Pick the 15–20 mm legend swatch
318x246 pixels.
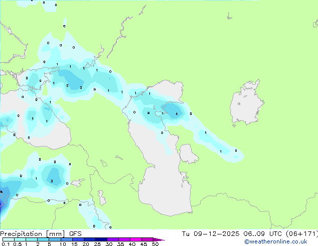click(78, 239)
